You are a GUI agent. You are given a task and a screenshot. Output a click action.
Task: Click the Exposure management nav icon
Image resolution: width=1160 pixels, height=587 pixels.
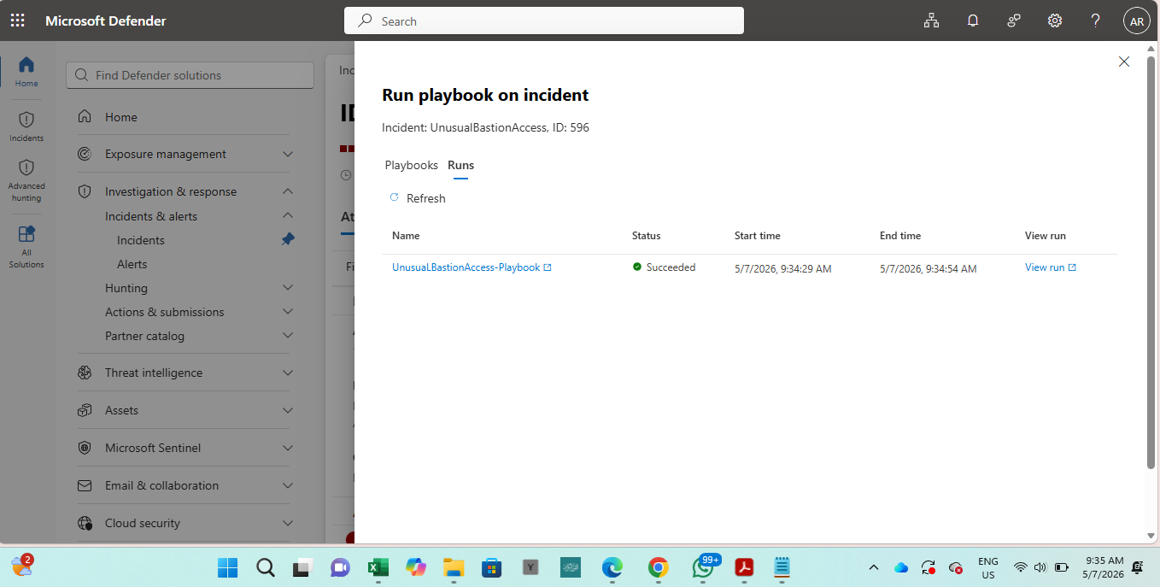coord(85,154)
